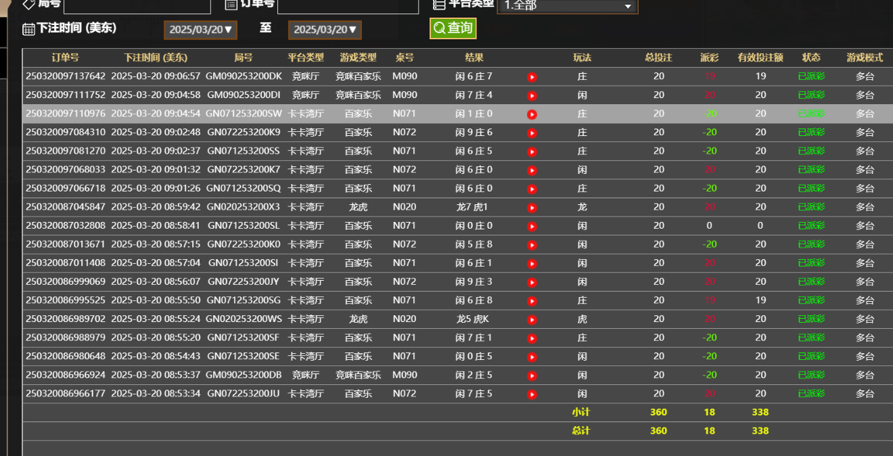Open the replay icon for order 250320086999069
Viewport: 893px width, 456px height.
pos(532,282)
